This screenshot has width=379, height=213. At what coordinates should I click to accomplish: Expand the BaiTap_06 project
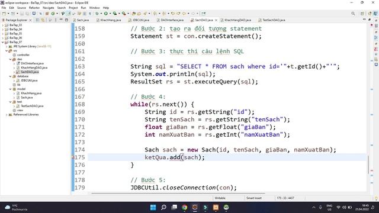point(3,38)
